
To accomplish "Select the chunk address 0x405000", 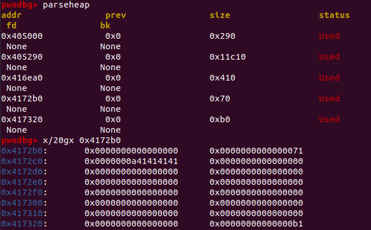I will click(x=22, y=36).
